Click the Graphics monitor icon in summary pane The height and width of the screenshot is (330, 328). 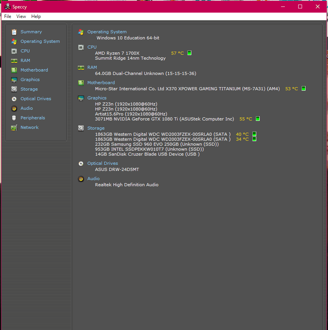[x=81, y=98]
